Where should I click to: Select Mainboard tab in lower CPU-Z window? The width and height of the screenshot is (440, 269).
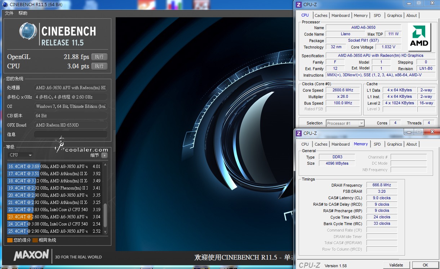(341, 144)
